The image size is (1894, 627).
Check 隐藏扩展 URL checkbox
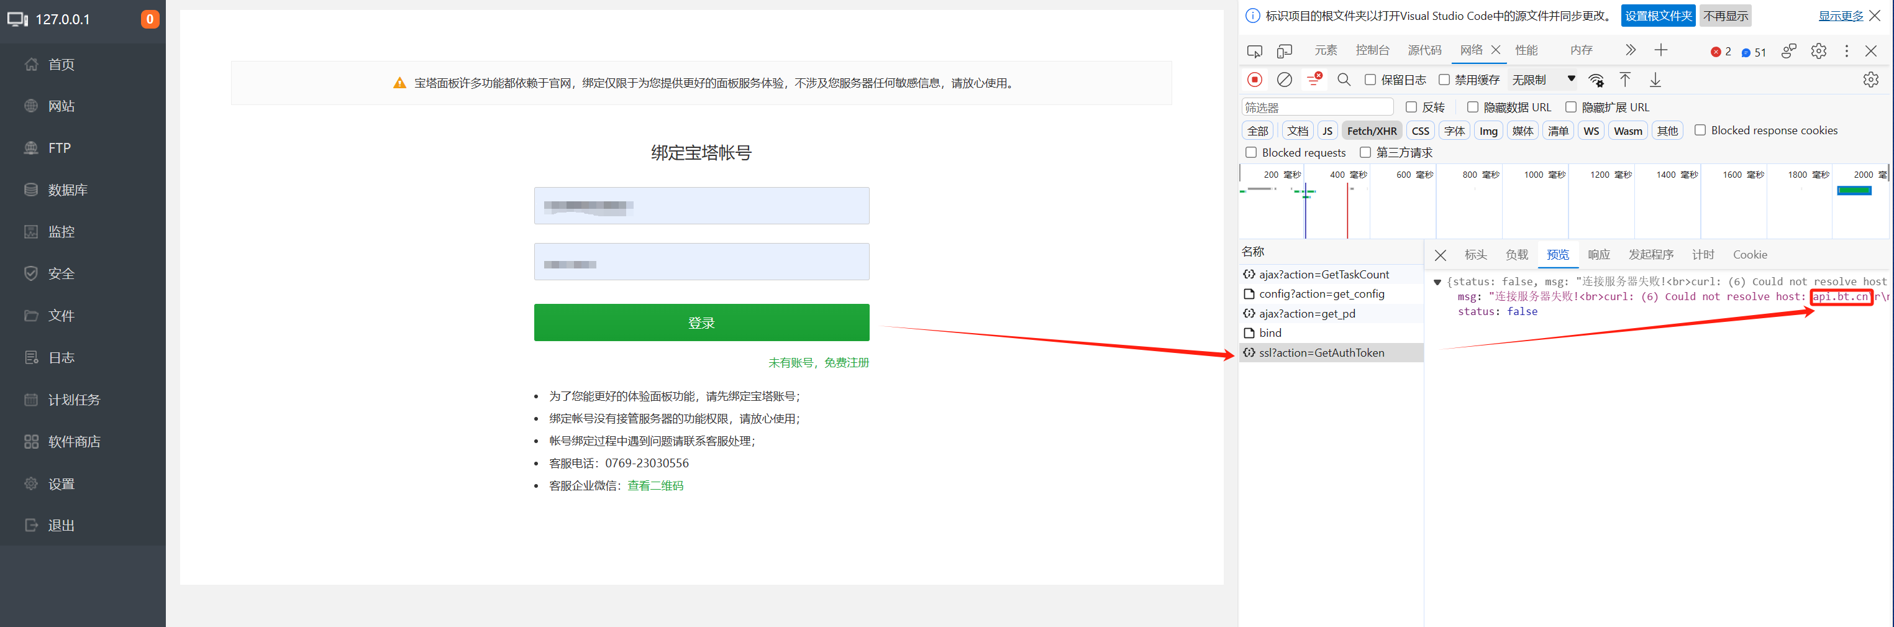point(1570,108)
